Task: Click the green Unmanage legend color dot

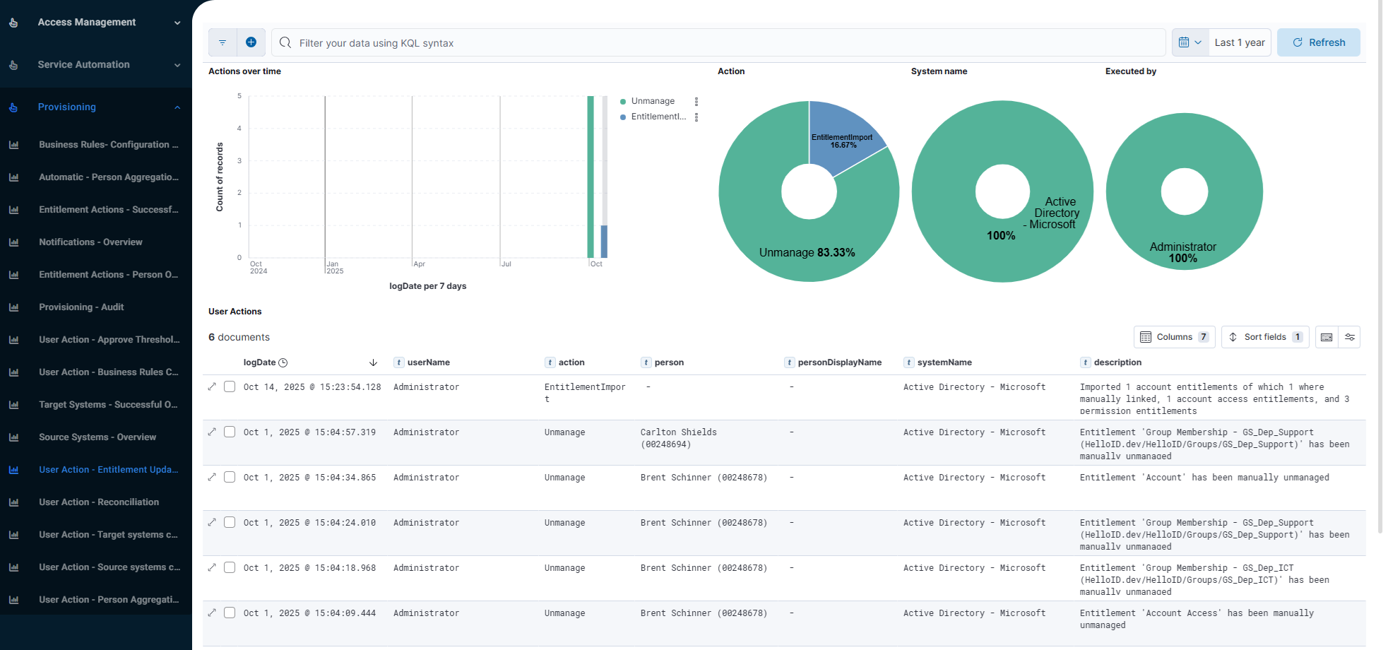Action: (x=623, y=102)
